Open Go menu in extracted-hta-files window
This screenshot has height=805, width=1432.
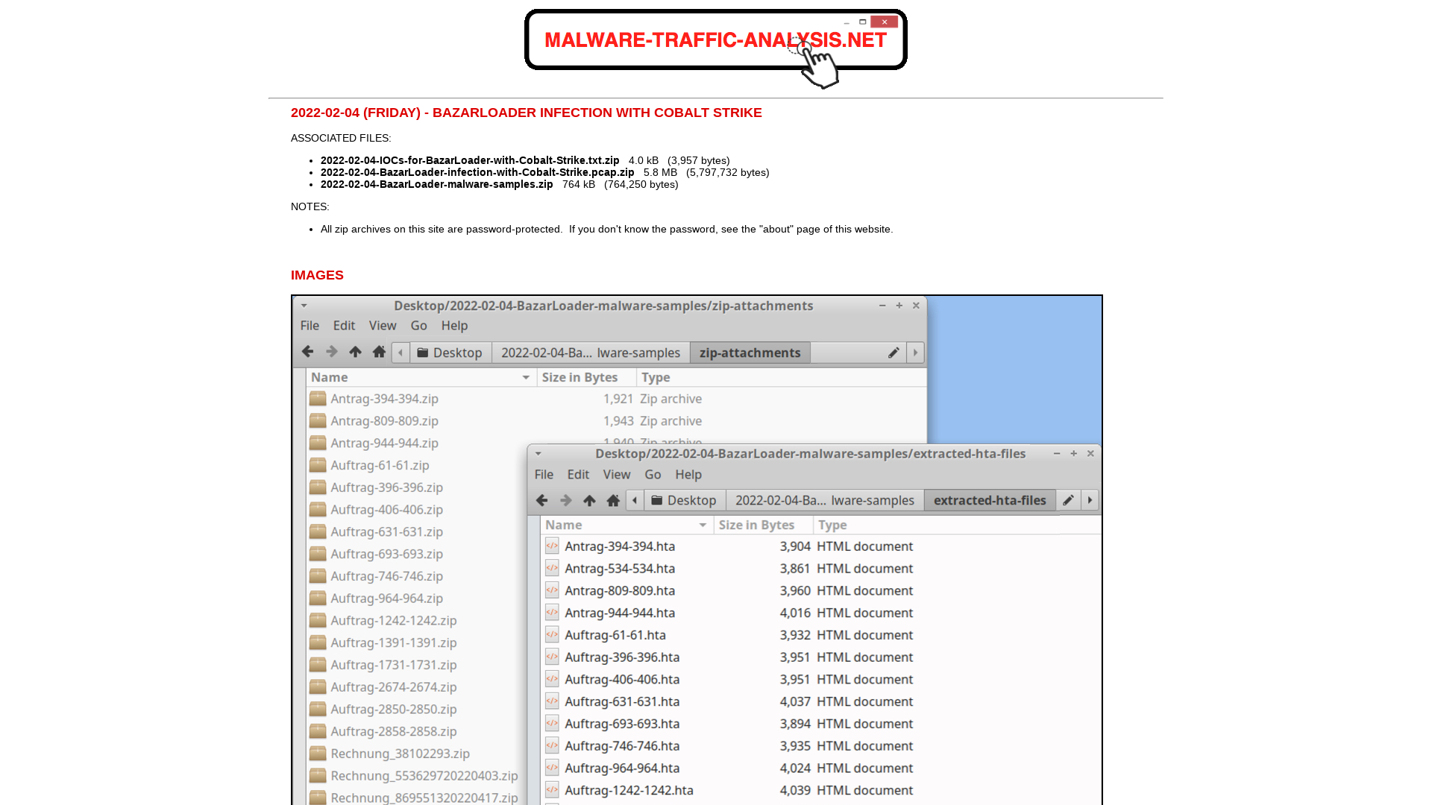coord(653,475)
